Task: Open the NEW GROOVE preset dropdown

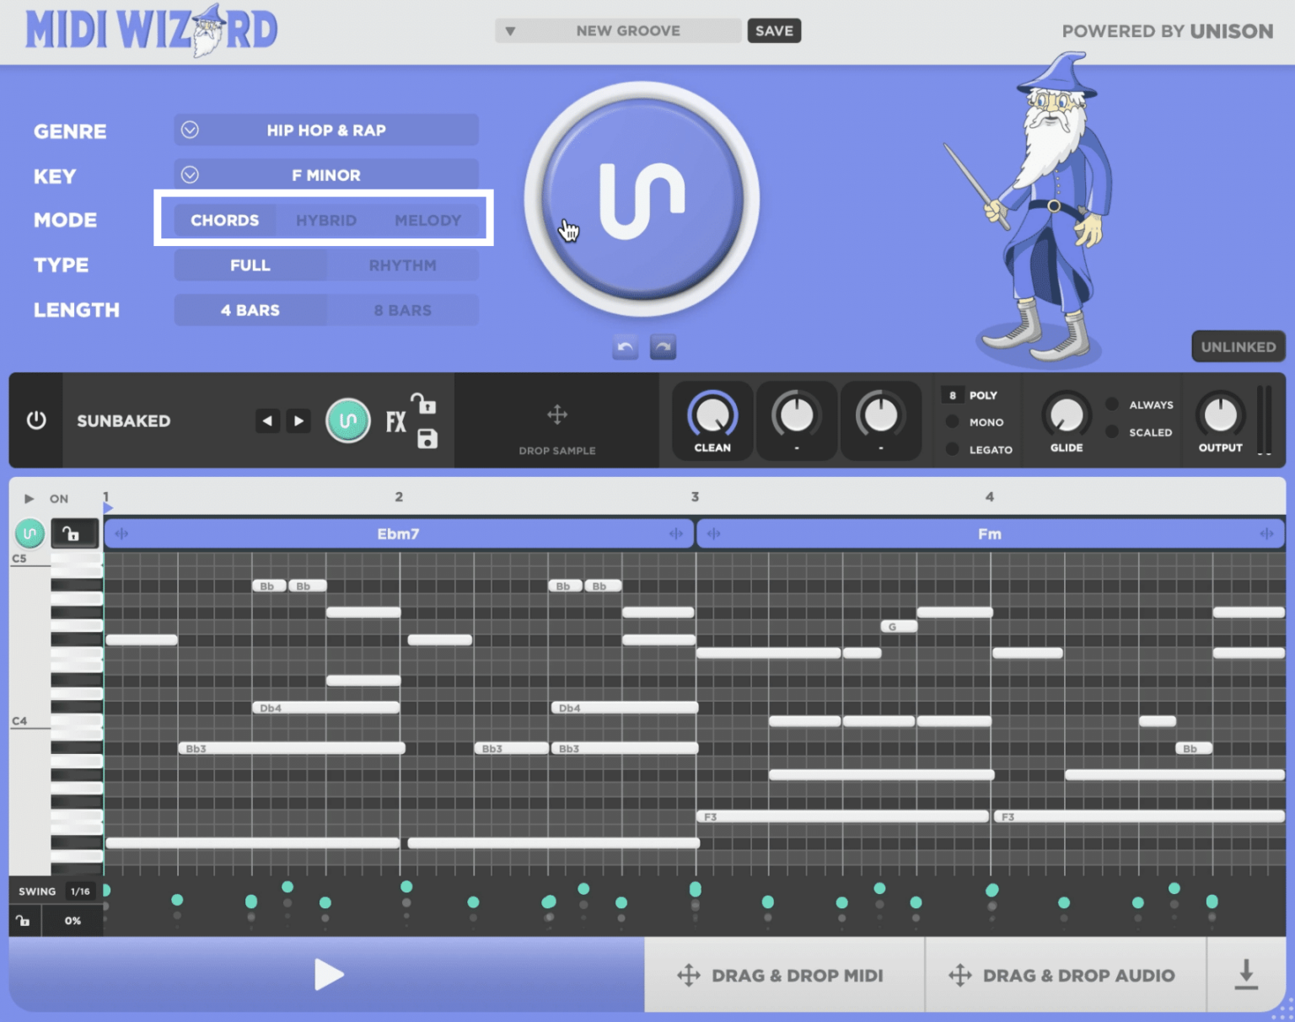Action: (x=617, y=30)
